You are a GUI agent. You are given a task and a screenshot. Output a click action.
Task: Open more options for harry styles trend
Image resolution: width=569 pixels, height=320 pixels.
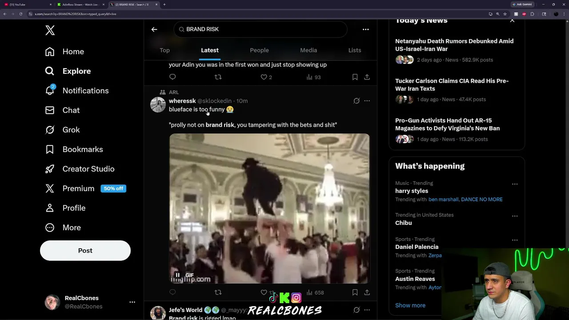pyautogui.click(x=515, y=184)
